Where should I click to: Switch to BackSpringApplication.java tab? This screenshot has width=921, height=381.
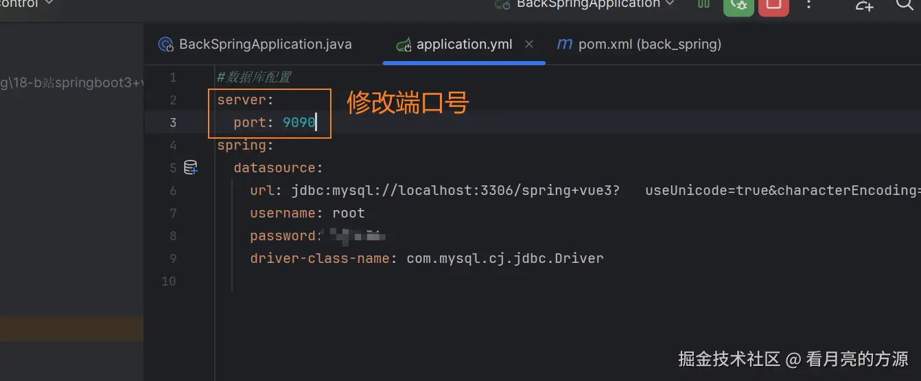click(265, 45)
